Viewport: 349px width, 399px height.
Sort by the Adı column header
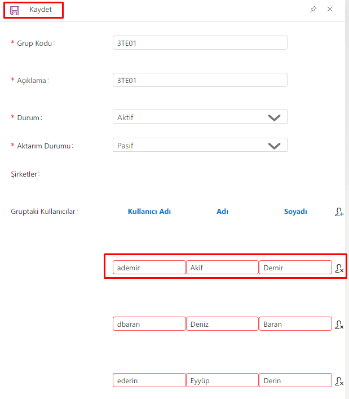222,212
